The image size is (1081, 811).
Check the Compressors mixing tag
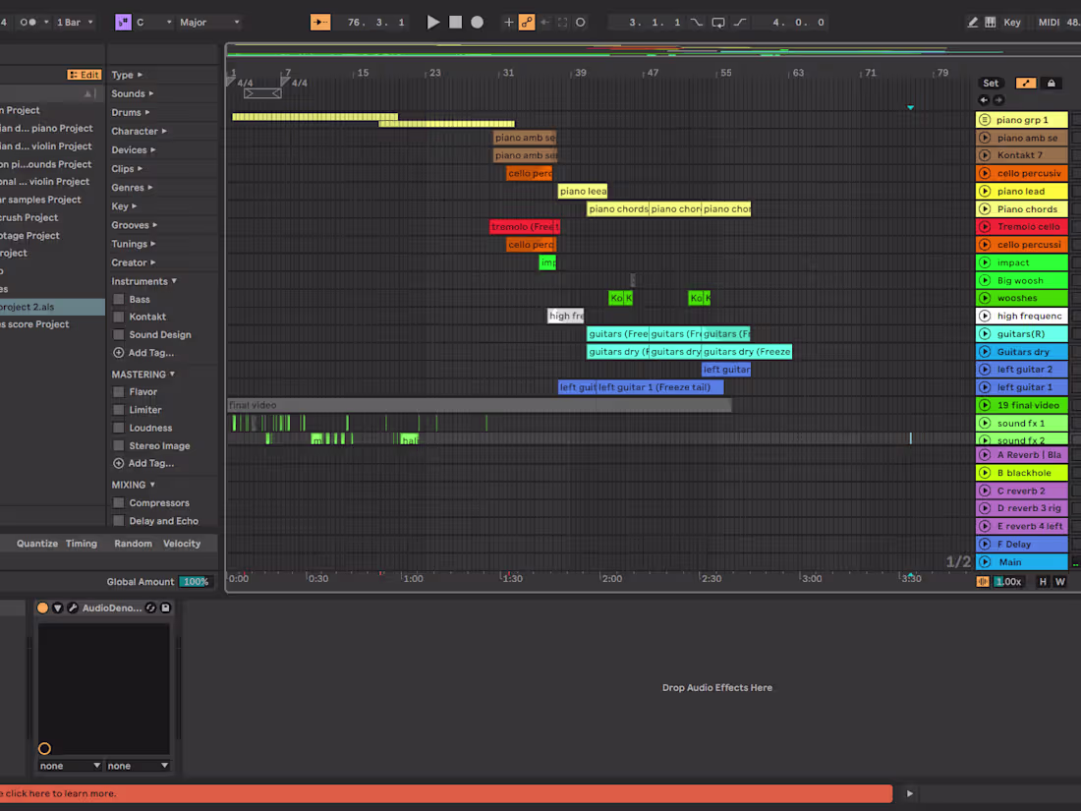click(119, 502)
